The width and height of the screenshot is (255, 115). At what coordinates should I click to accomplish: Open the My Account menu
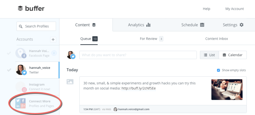pos(235,9)
